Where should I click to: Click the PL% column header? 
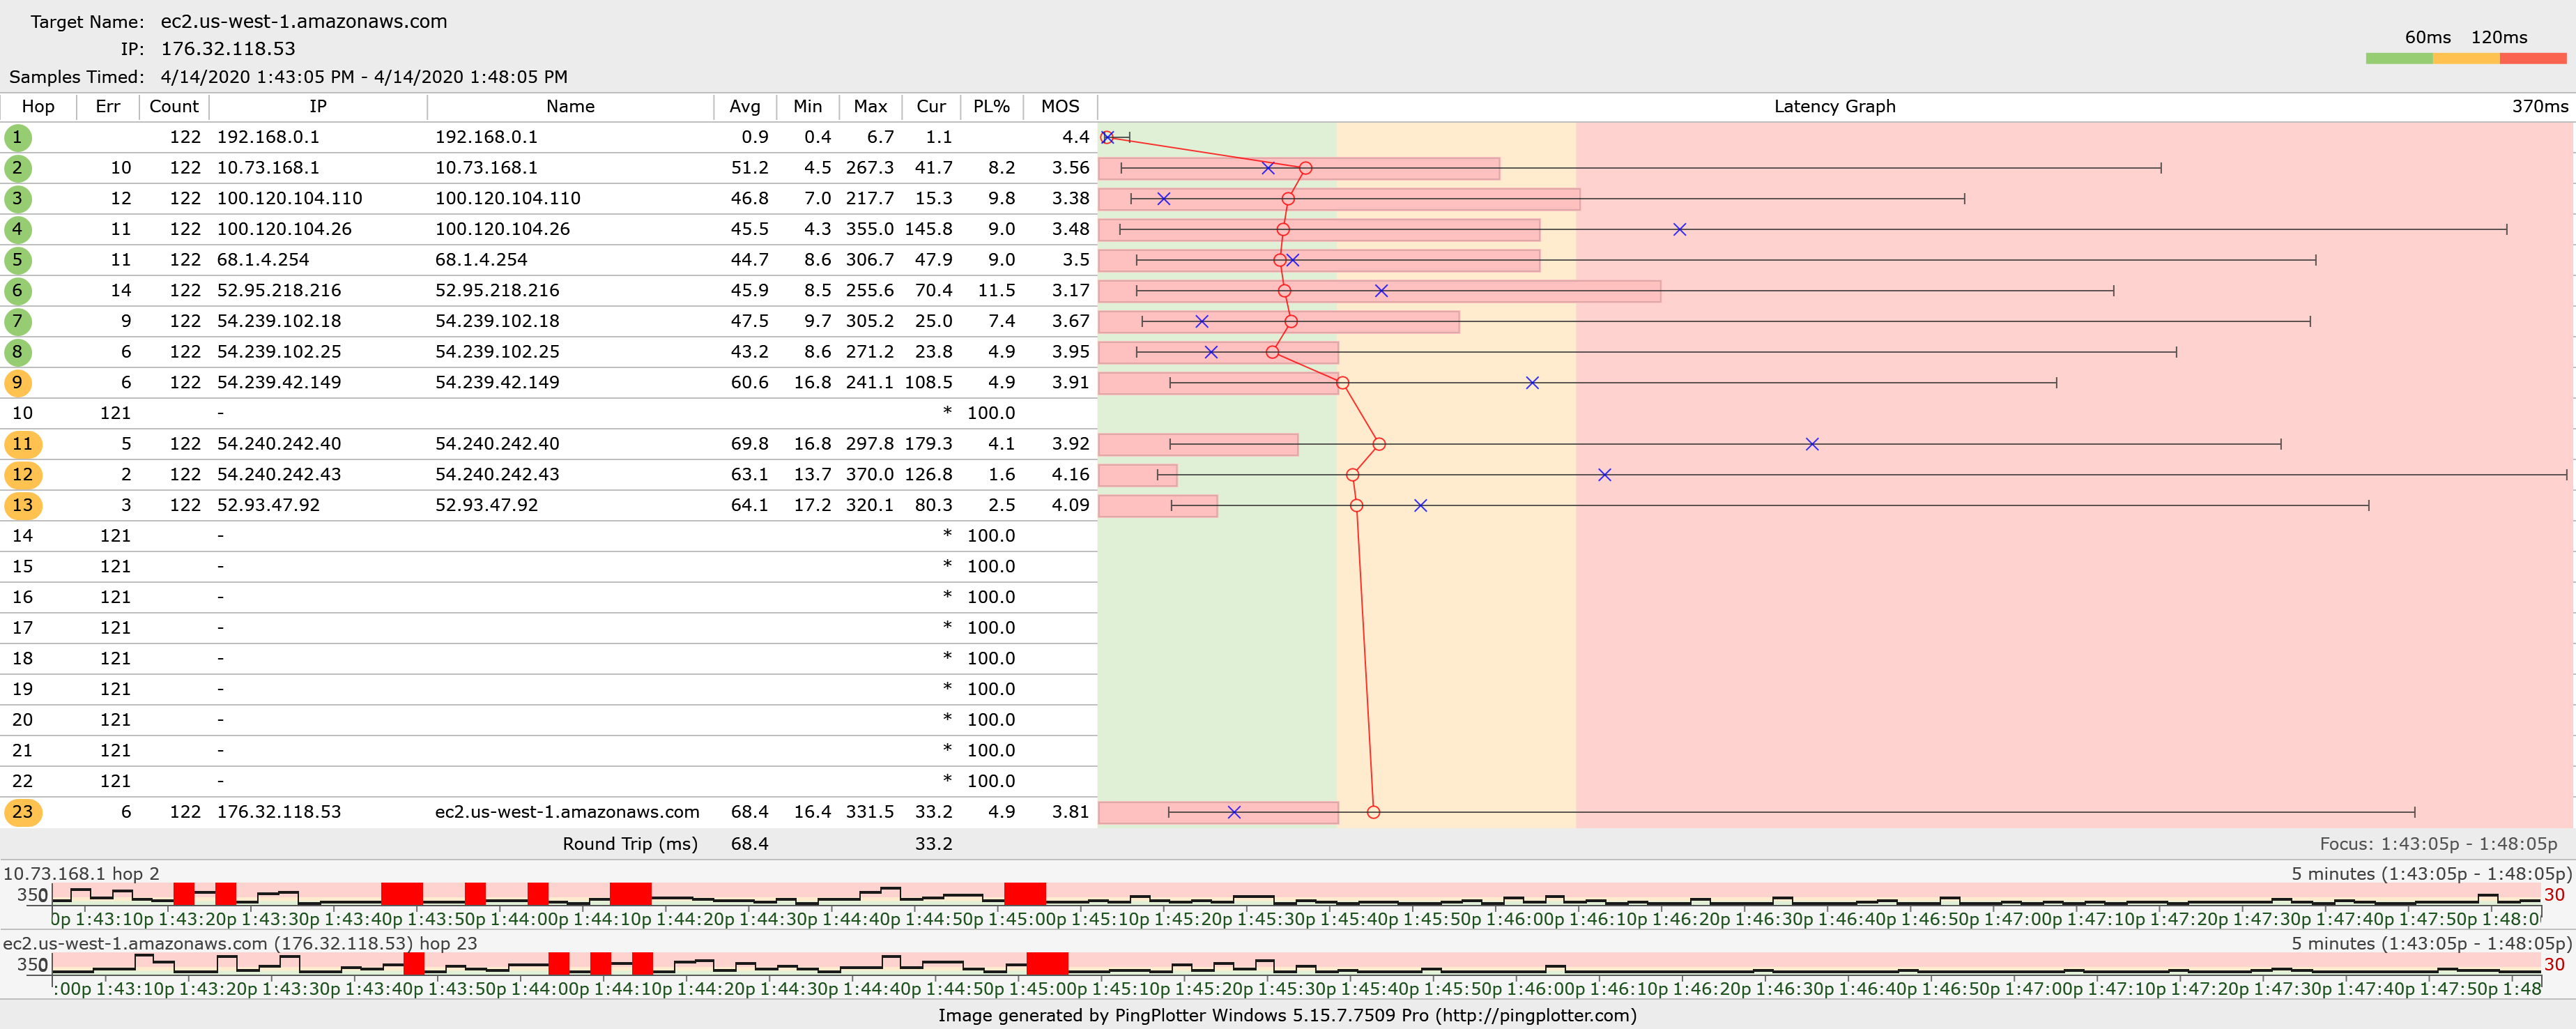[991, 107]
